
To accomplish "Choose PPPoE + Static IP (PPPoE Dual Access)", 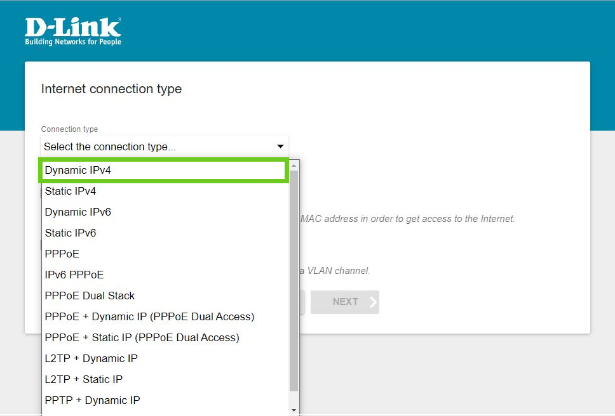I will [x=142, y=337].
